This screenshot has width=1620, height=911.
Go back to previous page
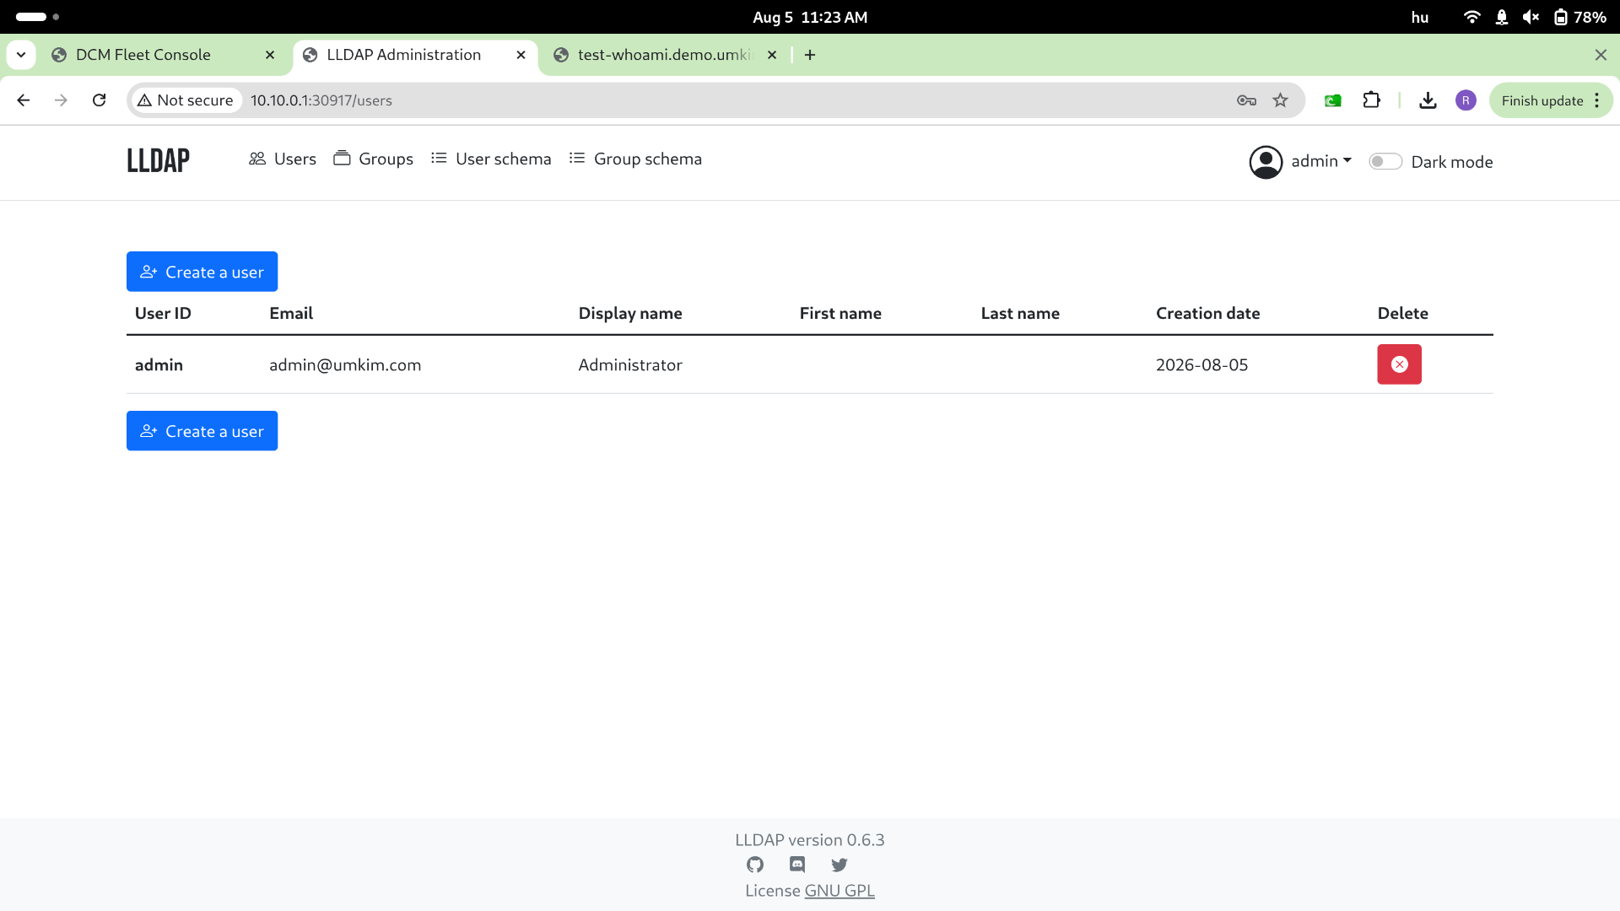pyautogui.click(x=24, y=100)
